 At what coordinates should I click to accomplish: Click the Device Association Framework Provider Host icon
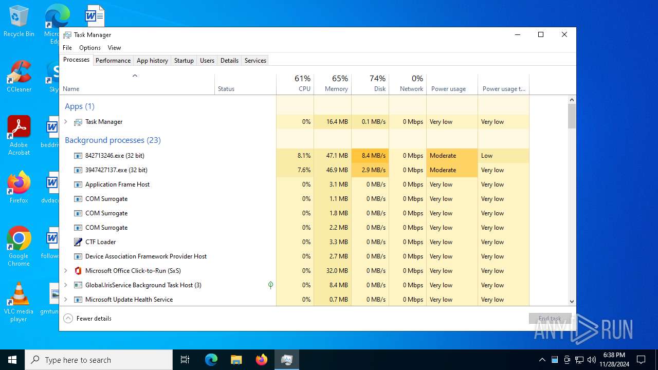[x=78, y=256]
